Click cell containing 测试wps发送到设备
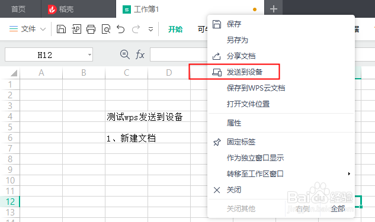The height and width of the screenshot is (222, 375). click(x=145, y=117)
